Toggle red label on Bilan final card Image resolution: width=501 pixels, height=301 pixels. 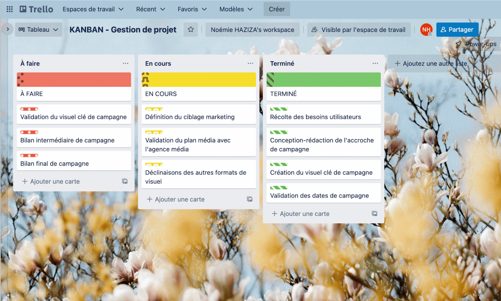coord(29,156)
